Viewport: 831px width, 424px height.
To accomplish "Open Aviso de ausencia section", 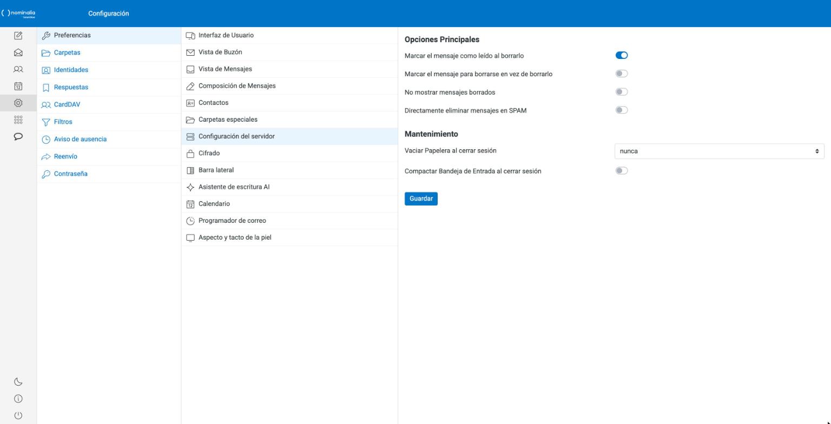I will [x=109, y=139].
